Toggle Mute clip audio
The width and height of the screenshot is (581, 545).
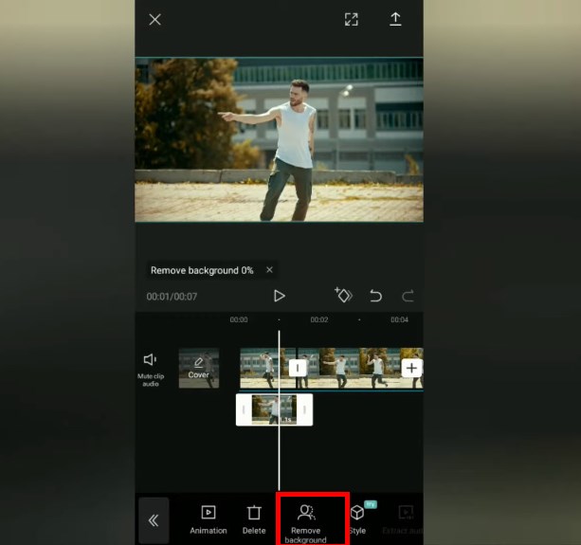(151, 370)
